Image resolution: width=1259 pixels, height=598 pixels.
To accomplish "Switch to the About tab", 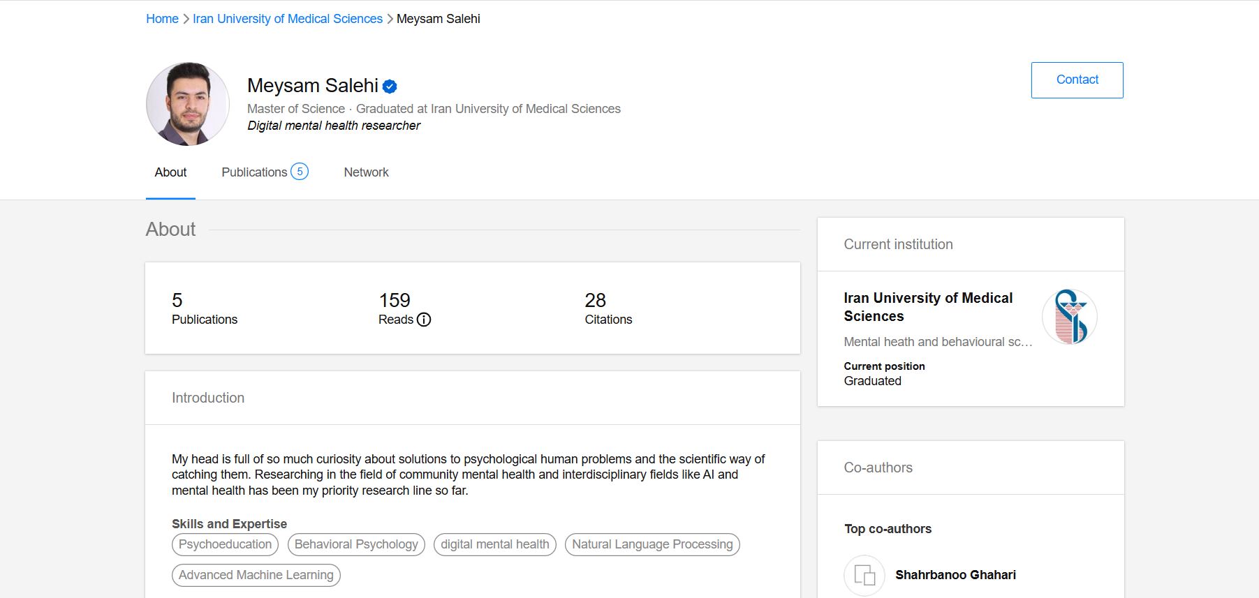I will coord(170,172).
